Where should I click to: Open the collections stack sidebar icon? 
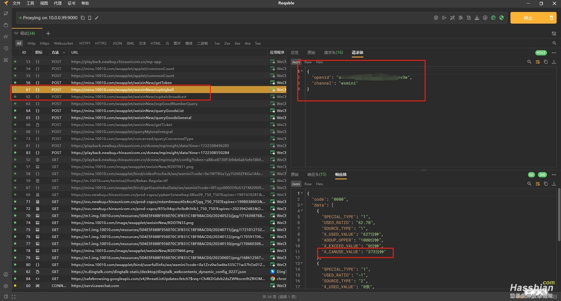click(x=6, y=25)
